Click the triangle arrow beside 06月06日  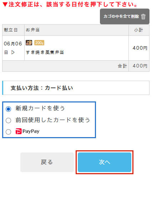(13, 52)
